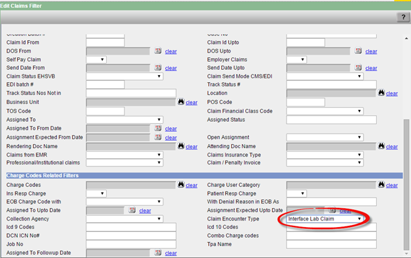The height and width of the screenshot is (258, 411).
Task: Clear the Charge Codes field
Action: (x=192, y=185)
